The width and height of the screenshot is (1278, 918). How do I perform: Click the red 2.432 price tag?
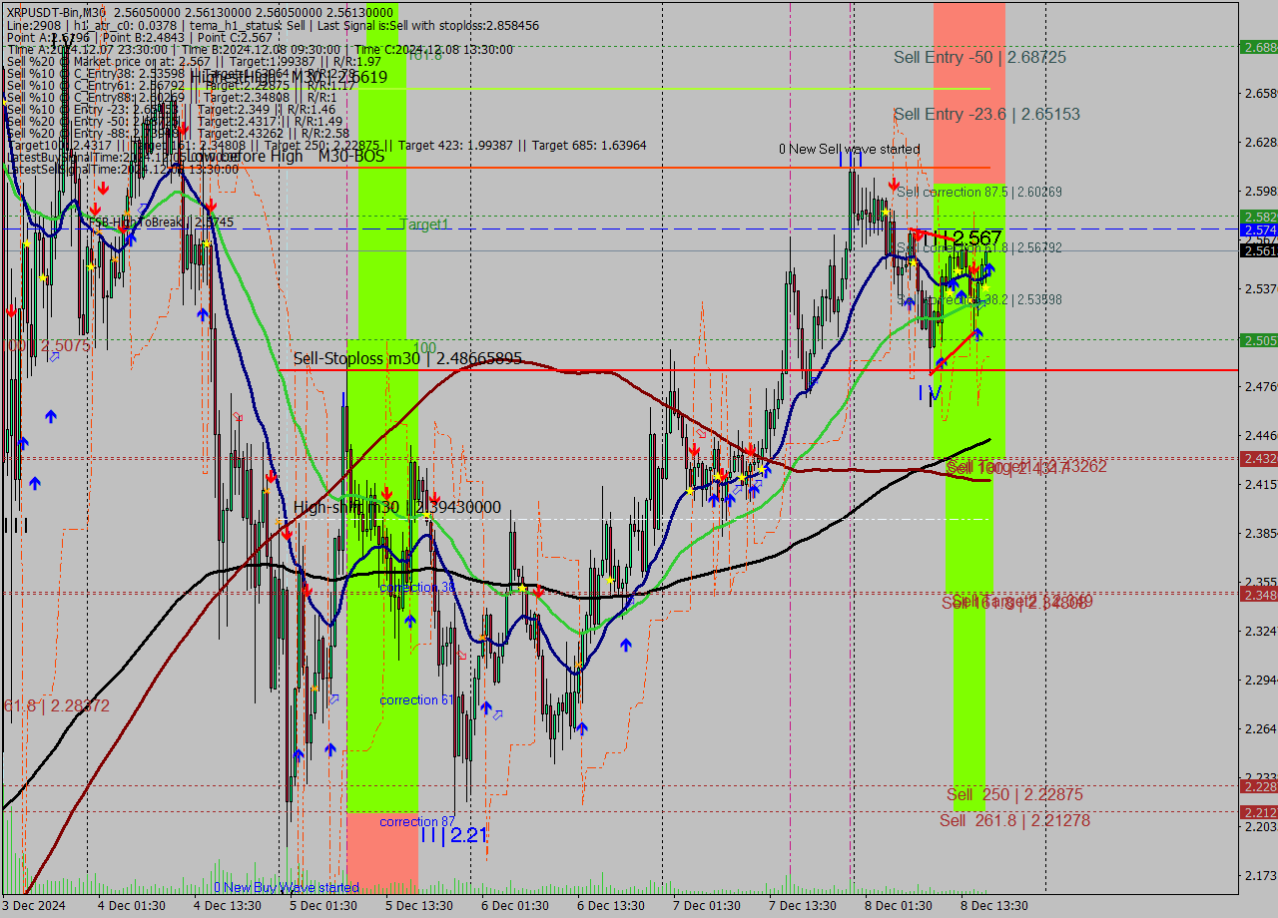(x=1258, y=458)
